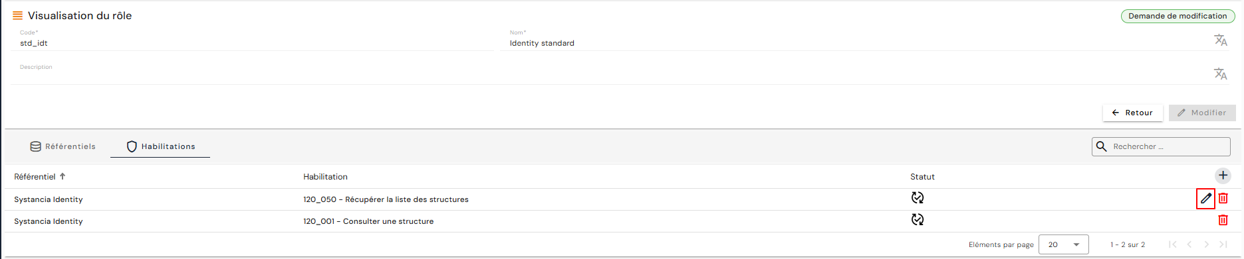Sort by Référentiel column header arrow

tap(62, 176)
